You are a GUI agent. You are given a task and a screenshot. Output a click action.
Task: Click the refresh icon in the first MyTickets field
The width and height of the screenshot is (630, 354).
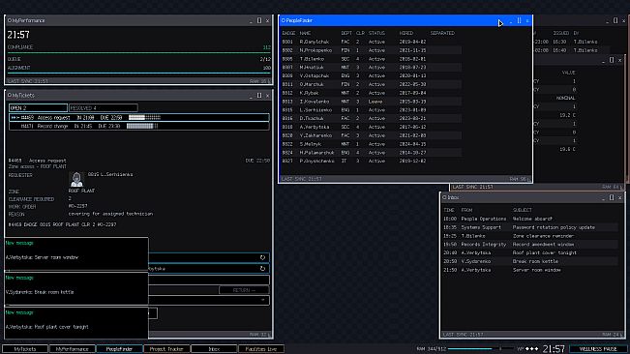[262, 257]
